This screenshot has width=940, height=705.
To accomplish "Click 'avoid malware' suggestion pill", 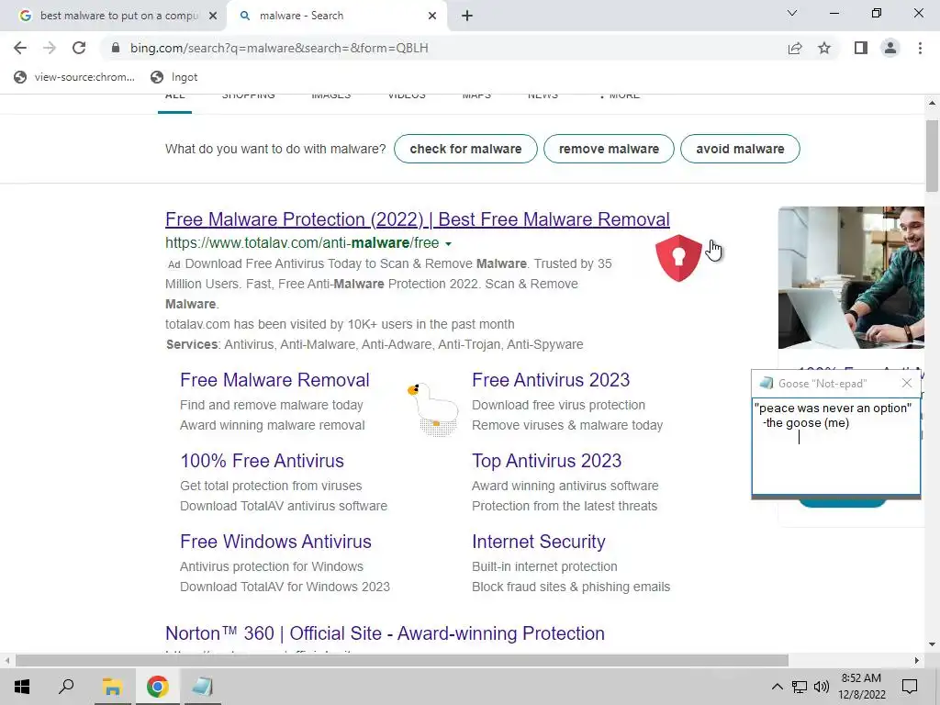I will coord(740,149).
